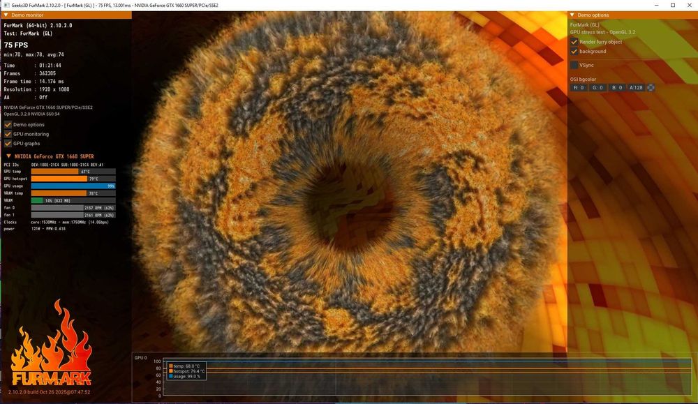Click the build date text under the logo

(x=49, y=392)
